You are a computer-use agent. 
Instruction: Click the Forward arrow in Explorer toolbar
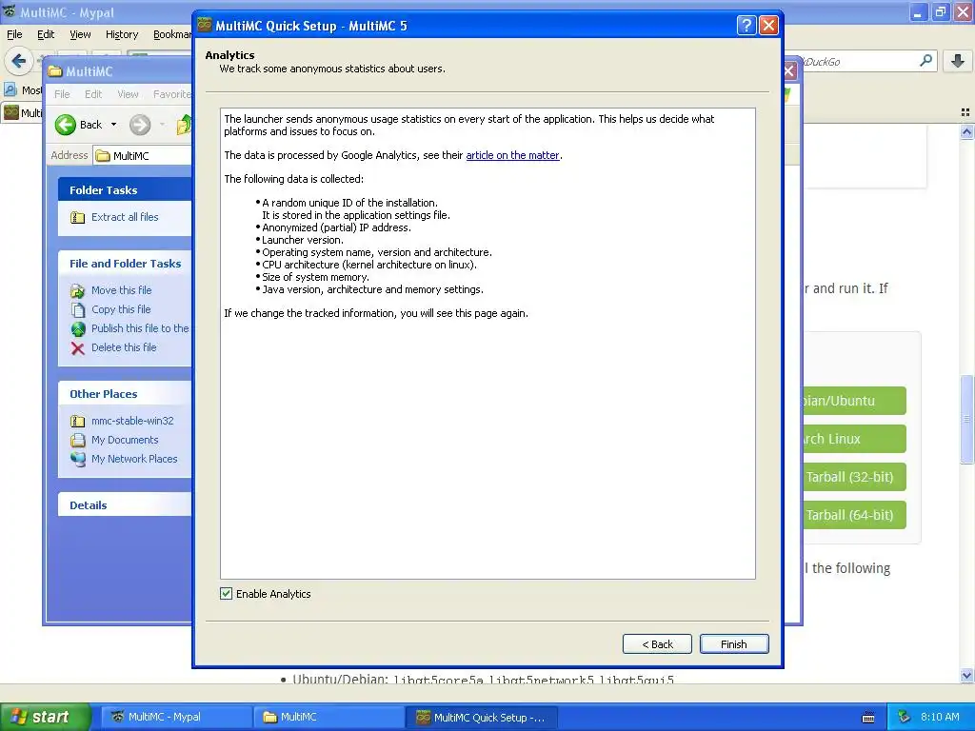click(x=140, y=125)
